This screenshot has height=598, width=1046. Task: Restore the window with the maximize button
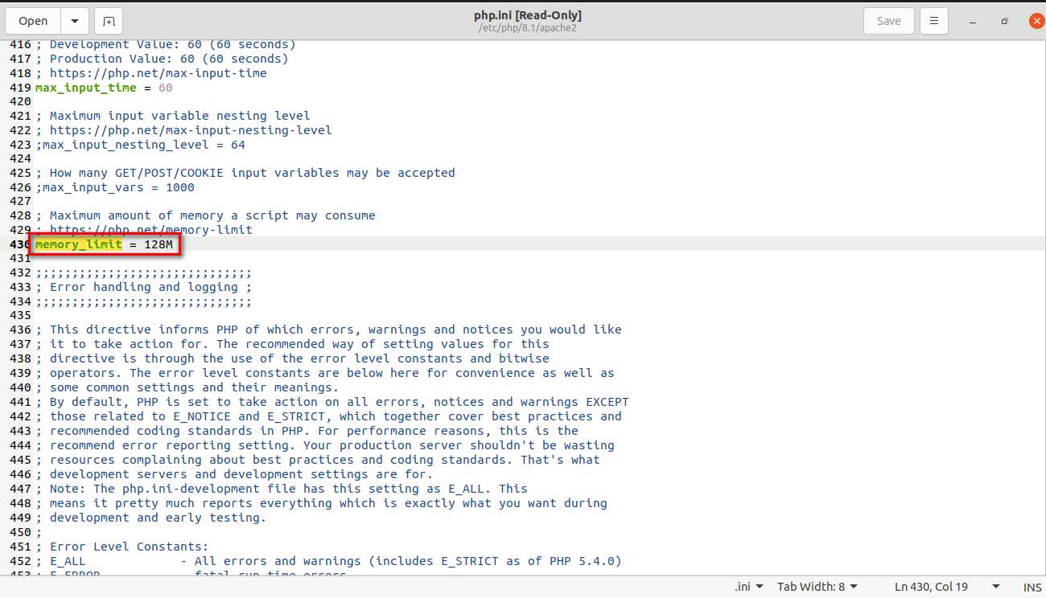pos(1004,21)
